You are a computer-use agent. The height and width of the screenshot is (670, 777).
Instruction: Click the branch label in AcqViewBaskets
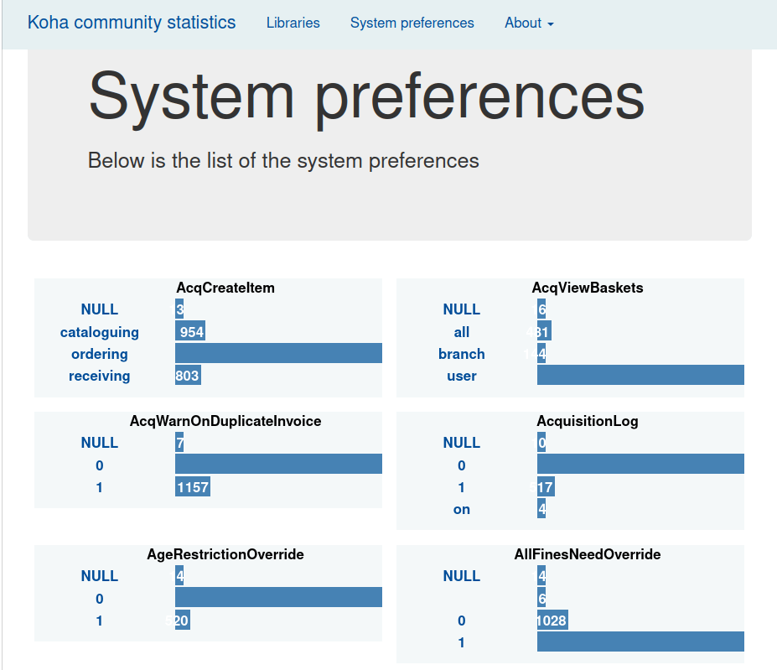461,354
